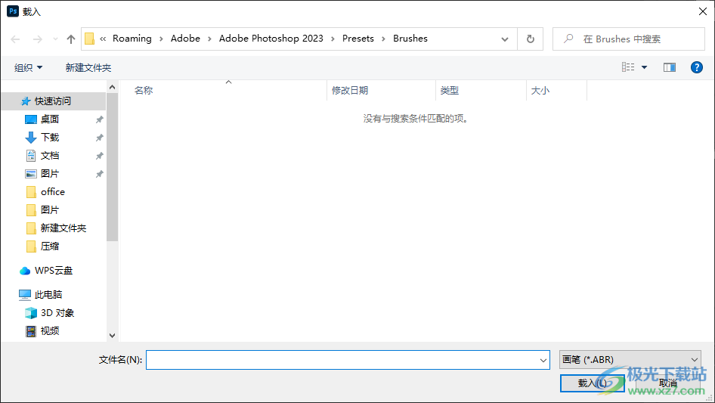Close the 载入 dialog
The width and height of the screenshot is (715, 403).
703,11
